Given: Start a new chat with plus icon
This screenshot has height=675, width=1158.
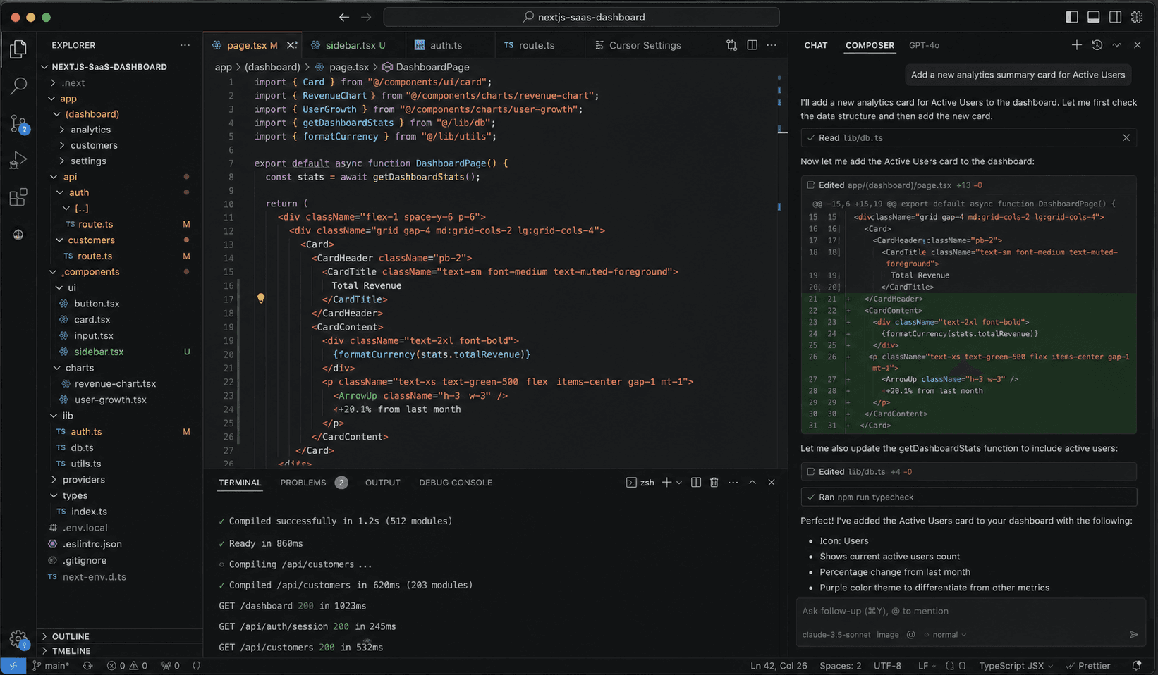Looking at the screenshot, I should [x=1076, y=45].
